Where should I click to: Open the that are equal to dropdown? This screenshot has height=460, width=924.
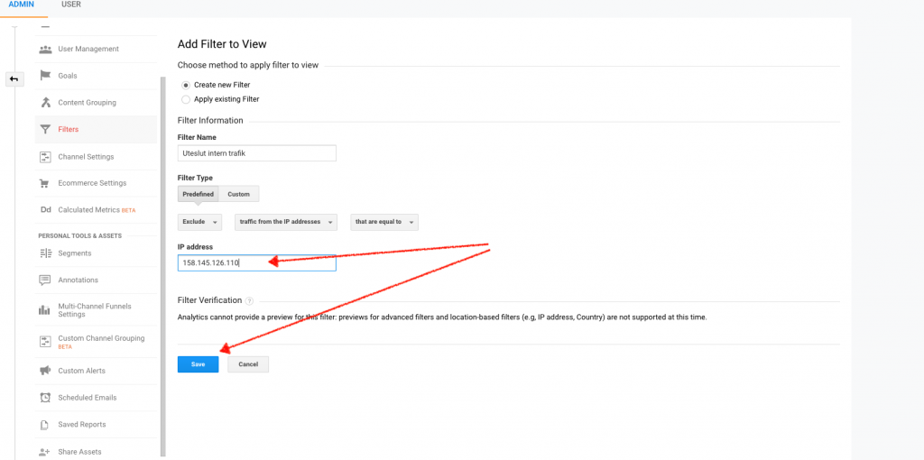384,222
